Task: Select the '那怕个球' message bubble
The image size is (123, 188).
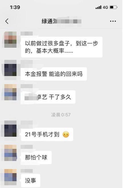Action: pyautogui.click(x=36, y=157)
